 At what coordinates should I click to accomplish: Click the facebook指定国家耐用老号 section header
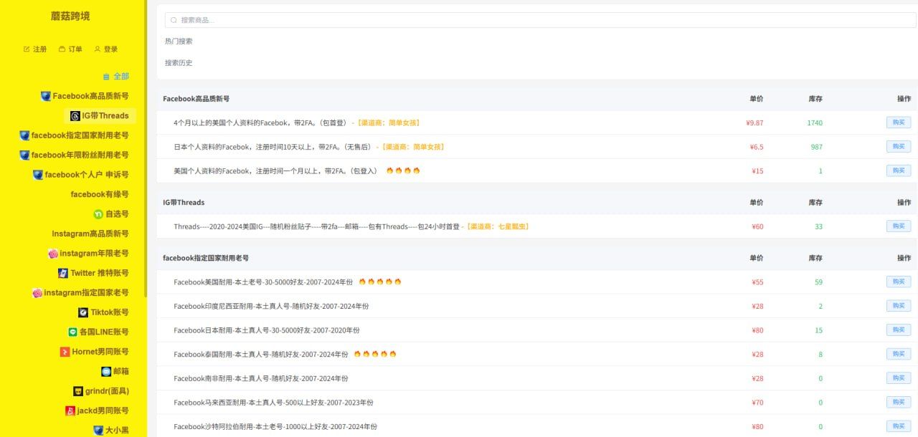point(206,258)
